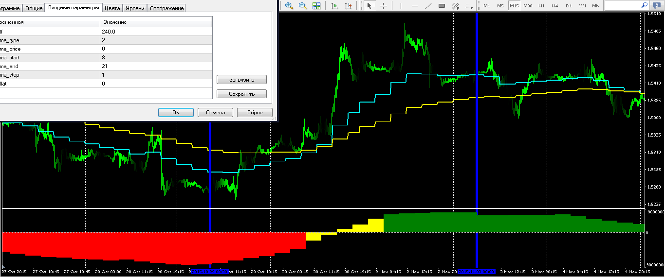
Task: Select the ma_type value 2 cell
Action: click(156, 40)
